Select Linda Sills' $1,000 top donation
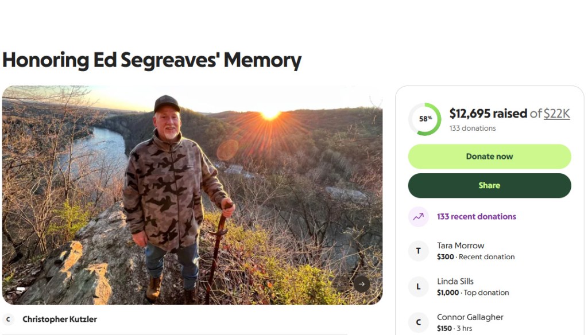Viewport: 588px width, 335px height. [x=473, y=287]
